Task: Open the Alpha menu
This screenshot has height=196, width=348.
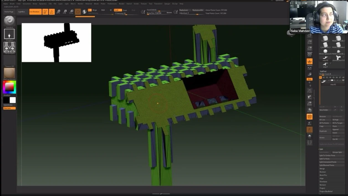Action: pos(6,4)
